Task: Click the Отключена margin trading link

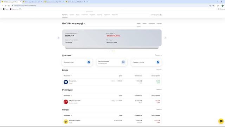Action: pyautogui.click(x=69, y=42)
